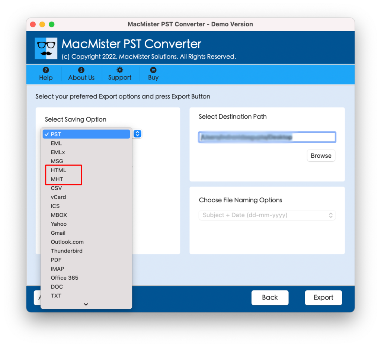Click the green fullscreen window button
Screen dimensions: 381x347
pyautogui.click(x=51, y=24)
